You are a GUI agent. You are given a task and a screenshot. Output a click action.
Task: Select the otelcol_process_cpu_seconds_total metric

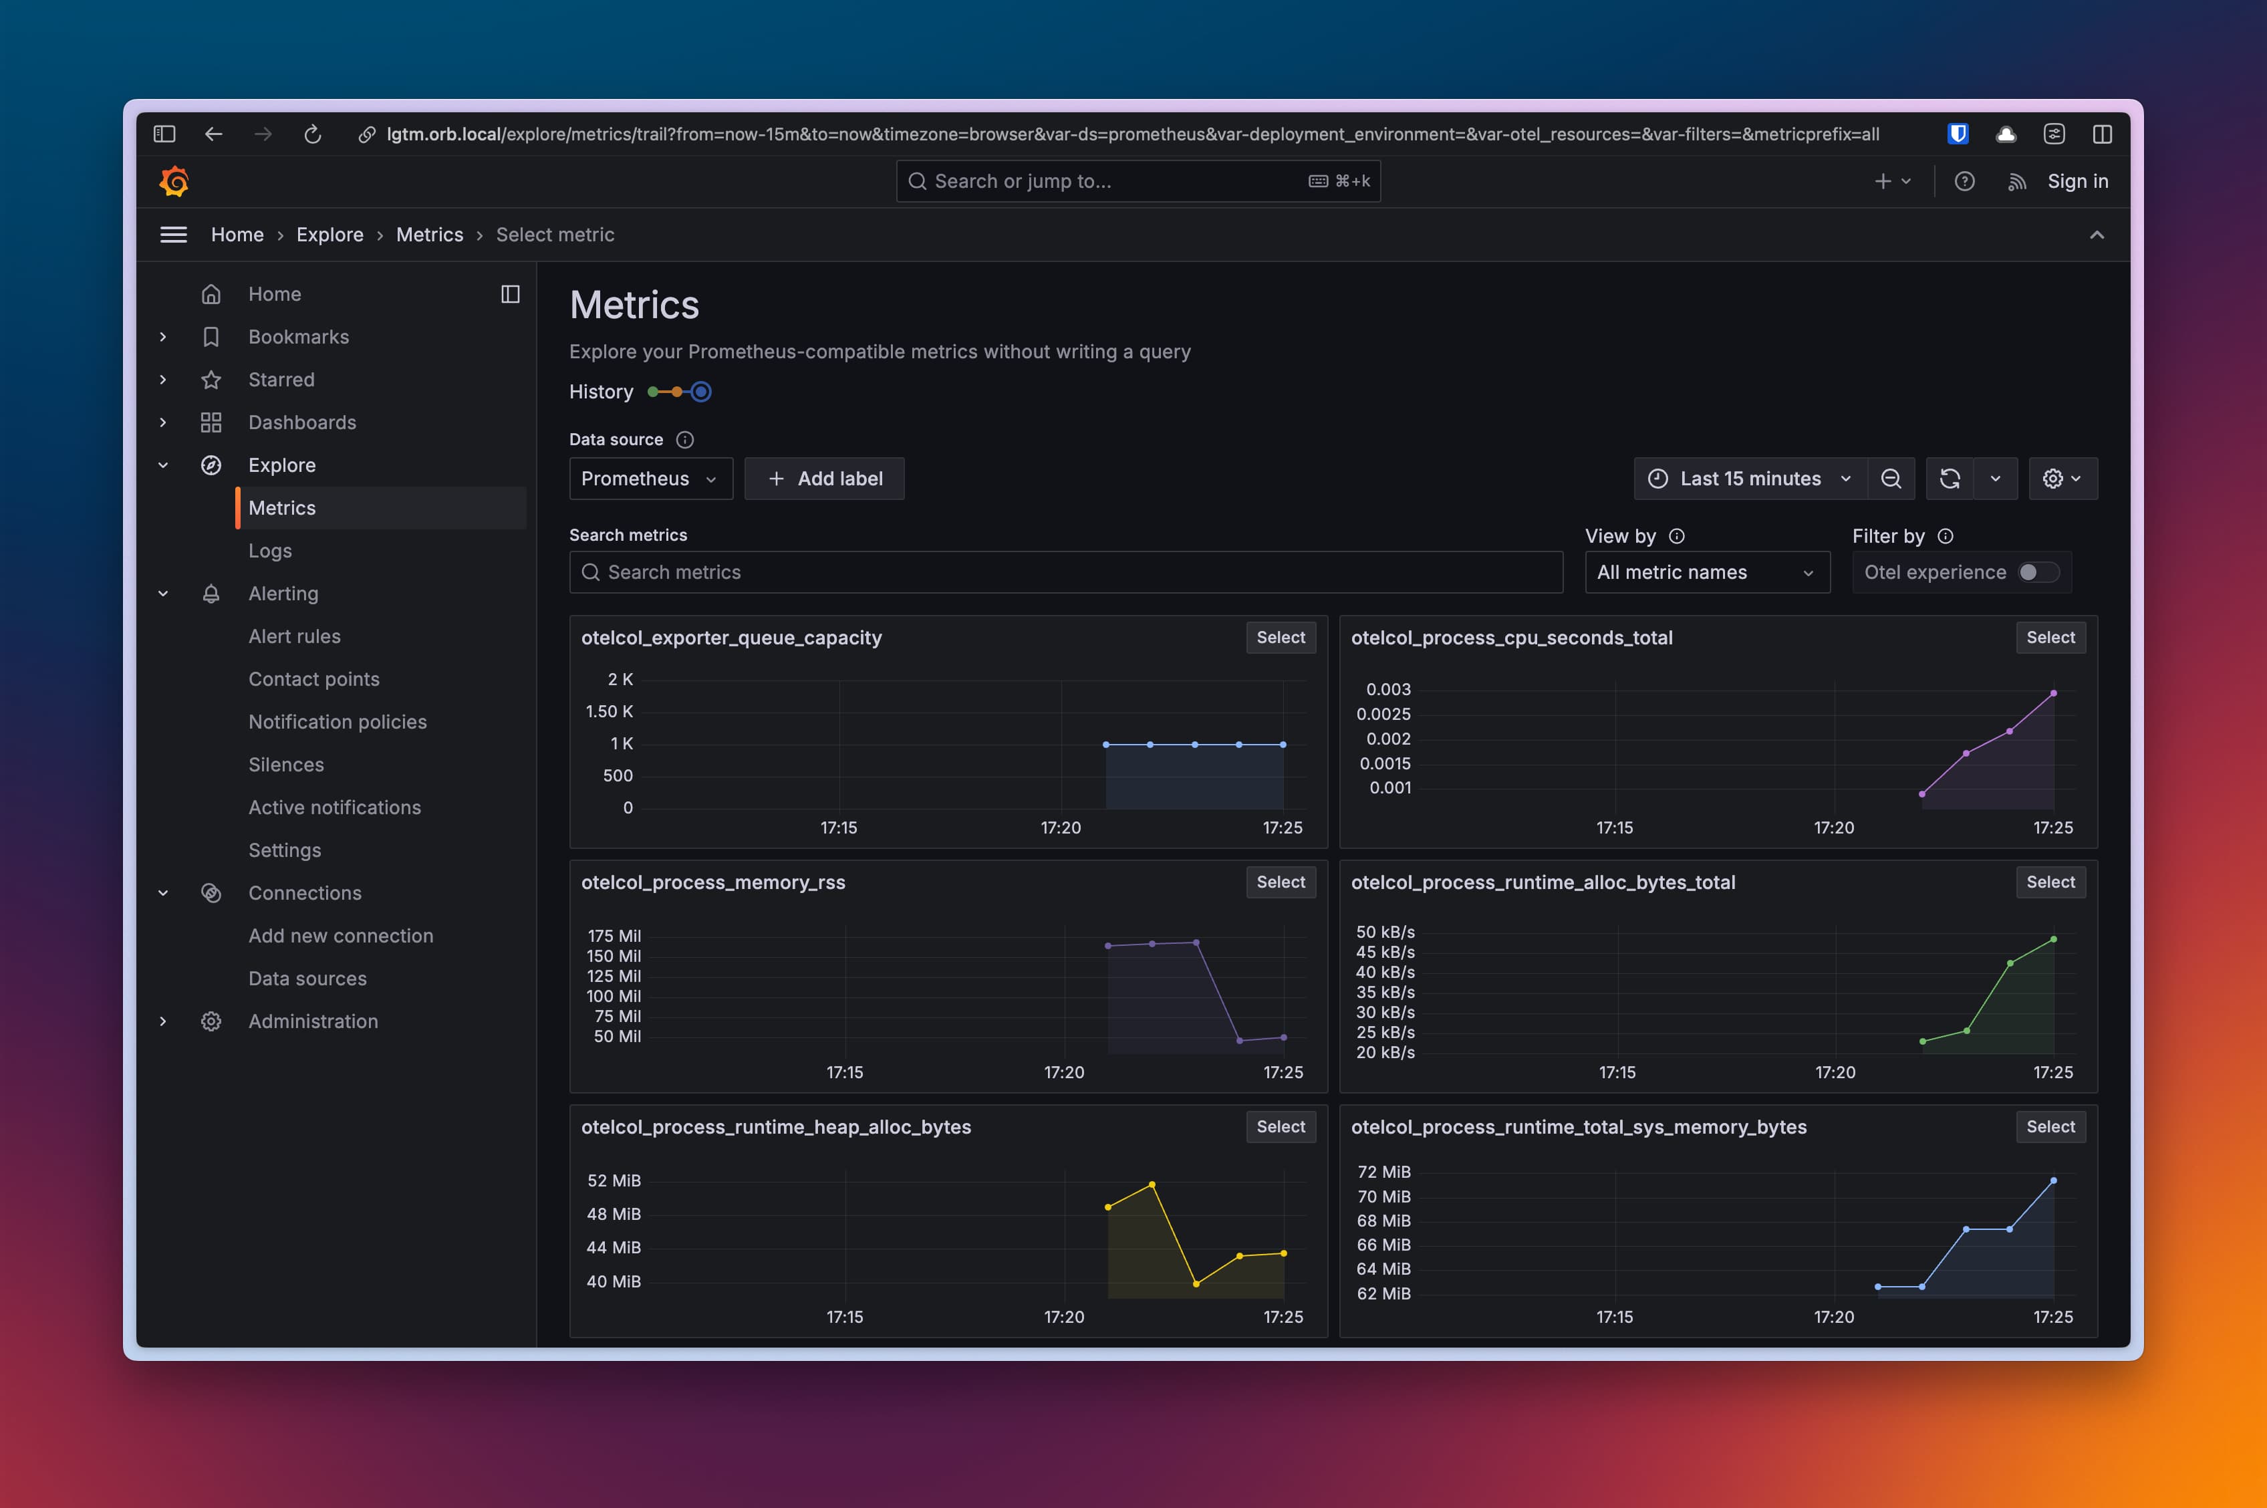pyautogui.click(x=2050, y=638)
